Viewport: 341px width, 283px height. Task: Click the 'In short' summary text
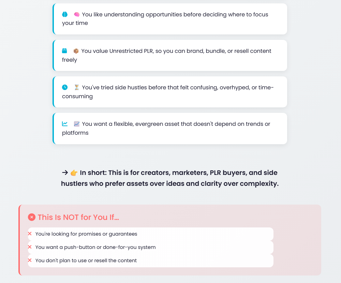(170, 178)
